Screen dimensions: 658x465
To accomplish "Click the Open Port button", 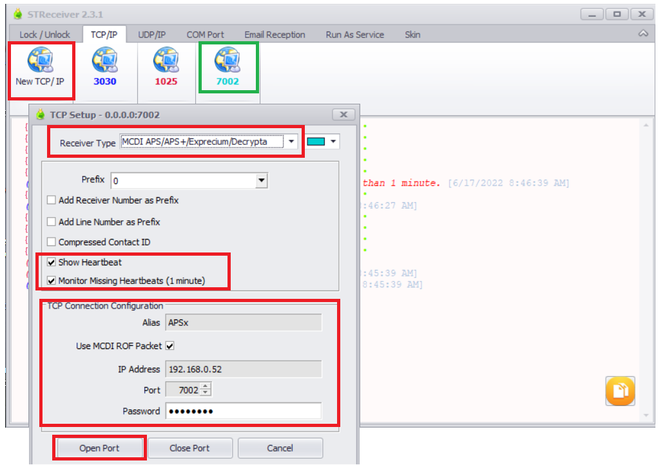I will 99,448.
